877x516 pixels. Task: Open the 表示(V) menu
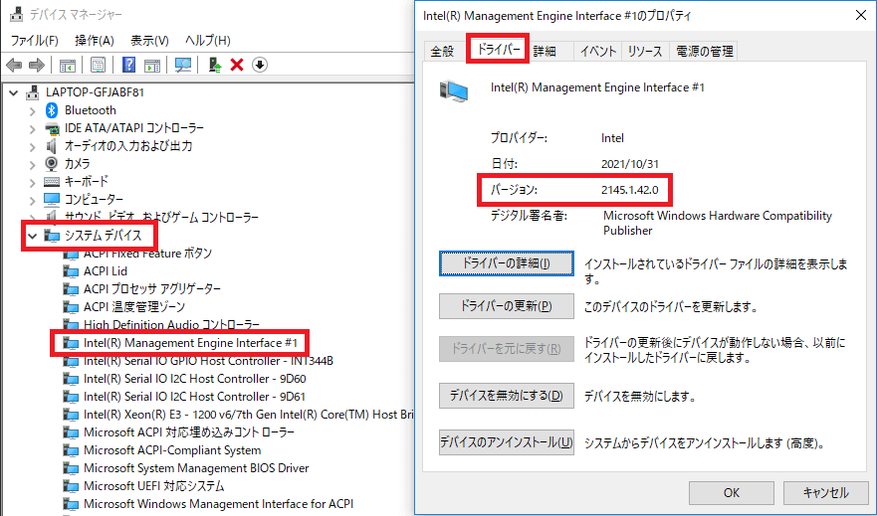149,40
